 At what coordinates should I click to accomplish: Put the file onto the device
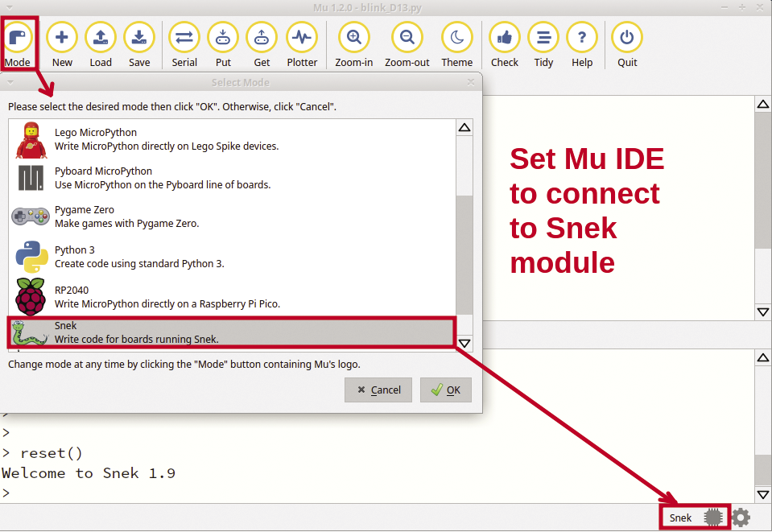coord(223,45)
